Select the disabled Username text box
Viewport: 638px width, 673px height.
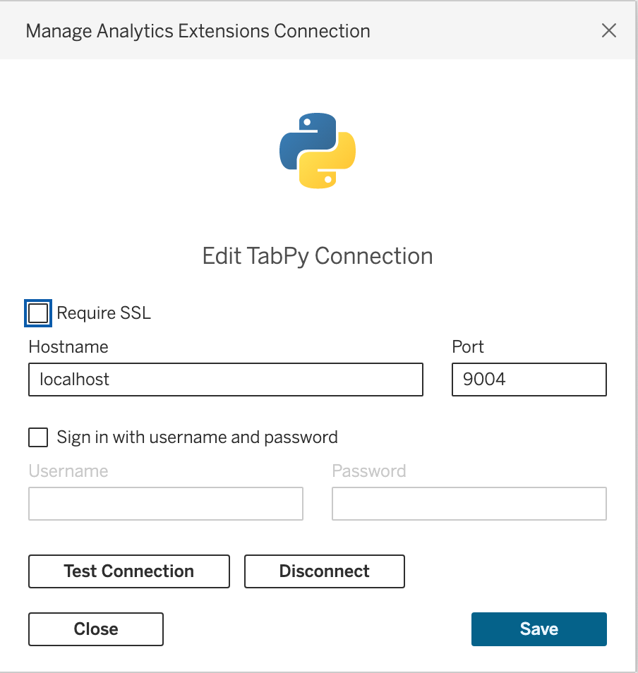coord(166,504)
